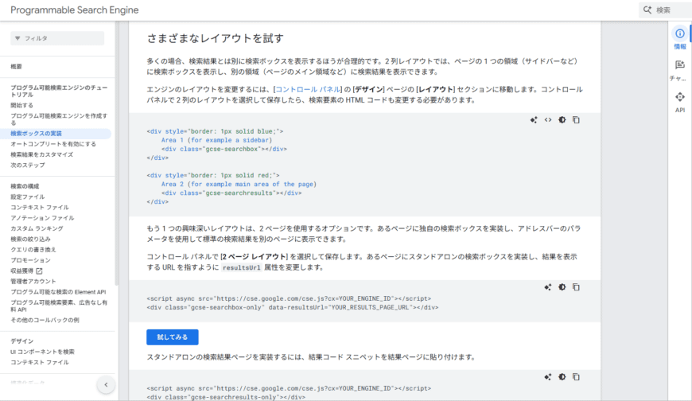Open 概要 in the sidebar
This screenshot has height=401, width=692.
[17, 66]
